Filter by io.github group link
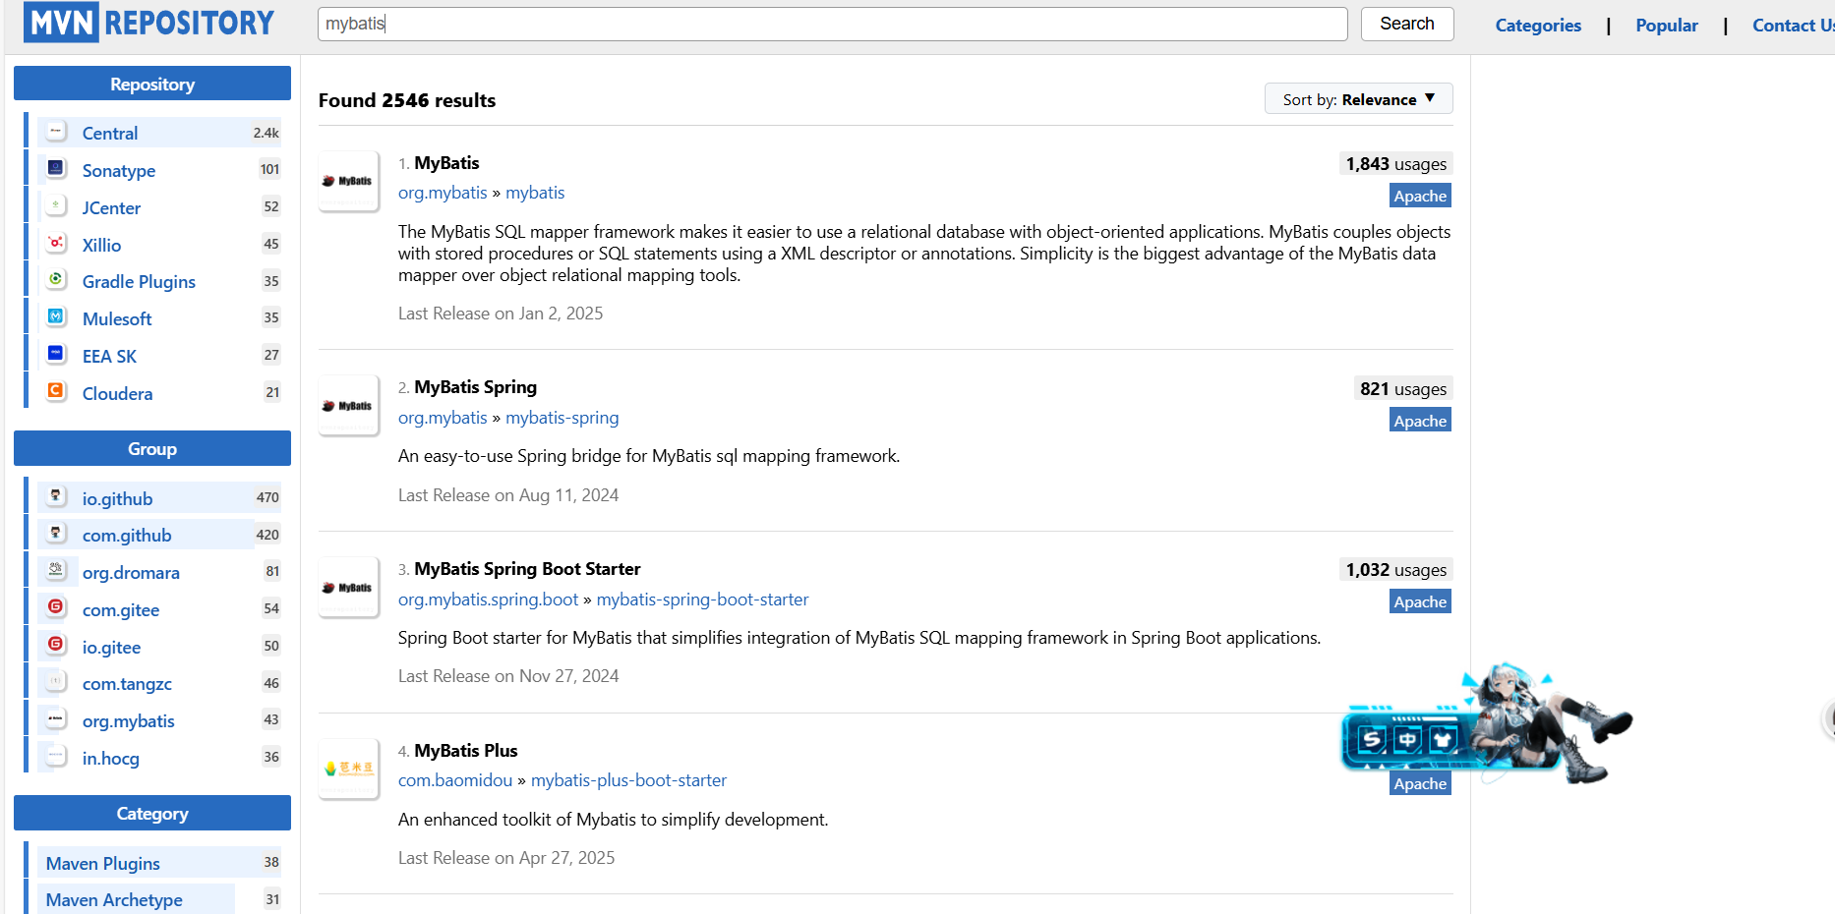 (117, 498)
